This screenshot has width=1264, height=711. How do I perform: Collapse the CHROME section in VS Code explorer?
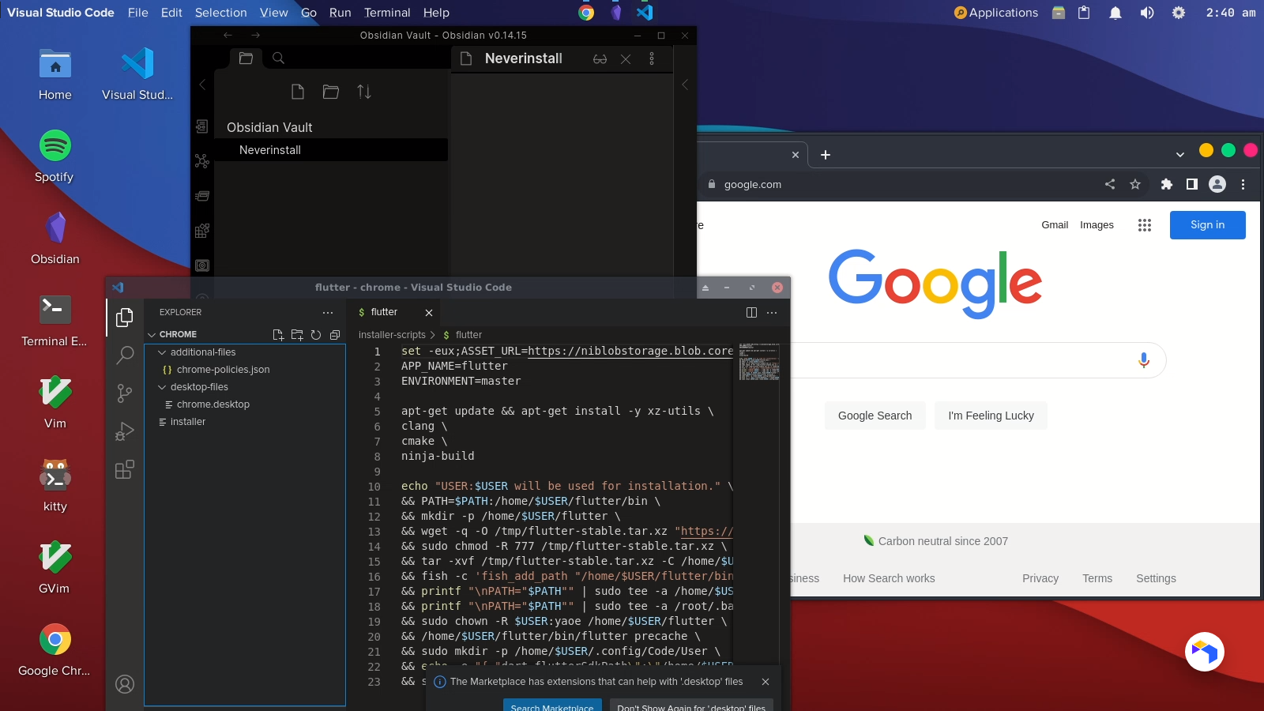(152, 335)
